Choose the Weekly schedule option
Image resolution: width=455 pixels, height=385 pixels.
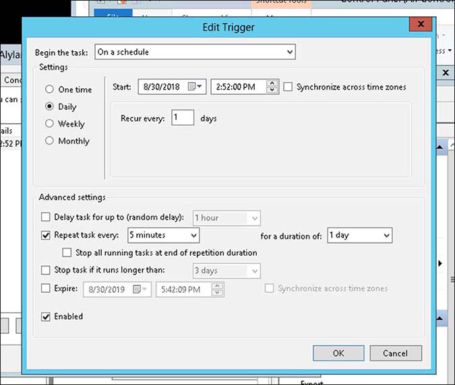[x=49, y=124]
